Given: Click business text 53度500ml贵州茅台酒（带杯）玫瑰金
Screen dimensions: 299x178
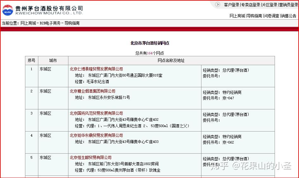Looking at the screenshot, I should (x=129, y=170).
